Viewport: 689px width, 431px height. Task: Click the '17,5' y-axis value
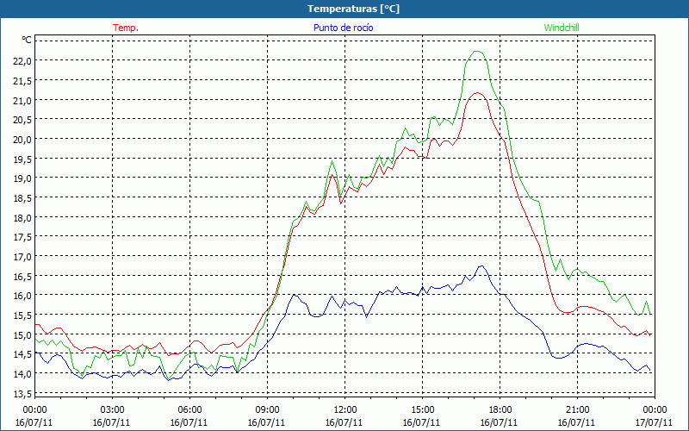[23, 237]
